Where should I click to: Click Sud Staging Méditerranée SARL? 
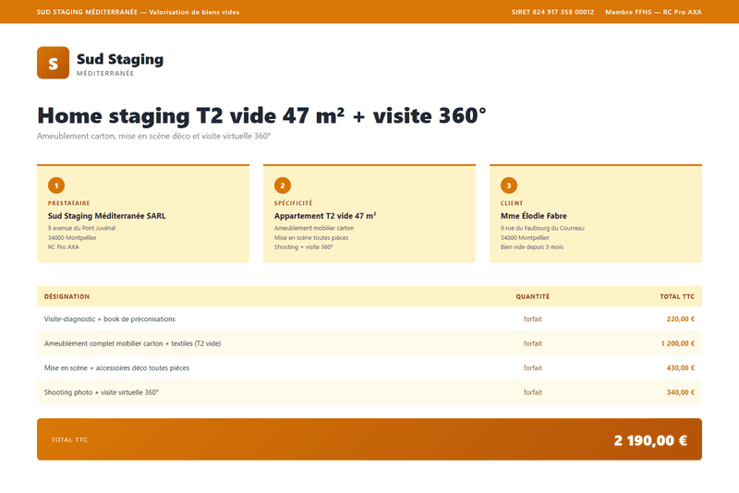coord(106,216)
